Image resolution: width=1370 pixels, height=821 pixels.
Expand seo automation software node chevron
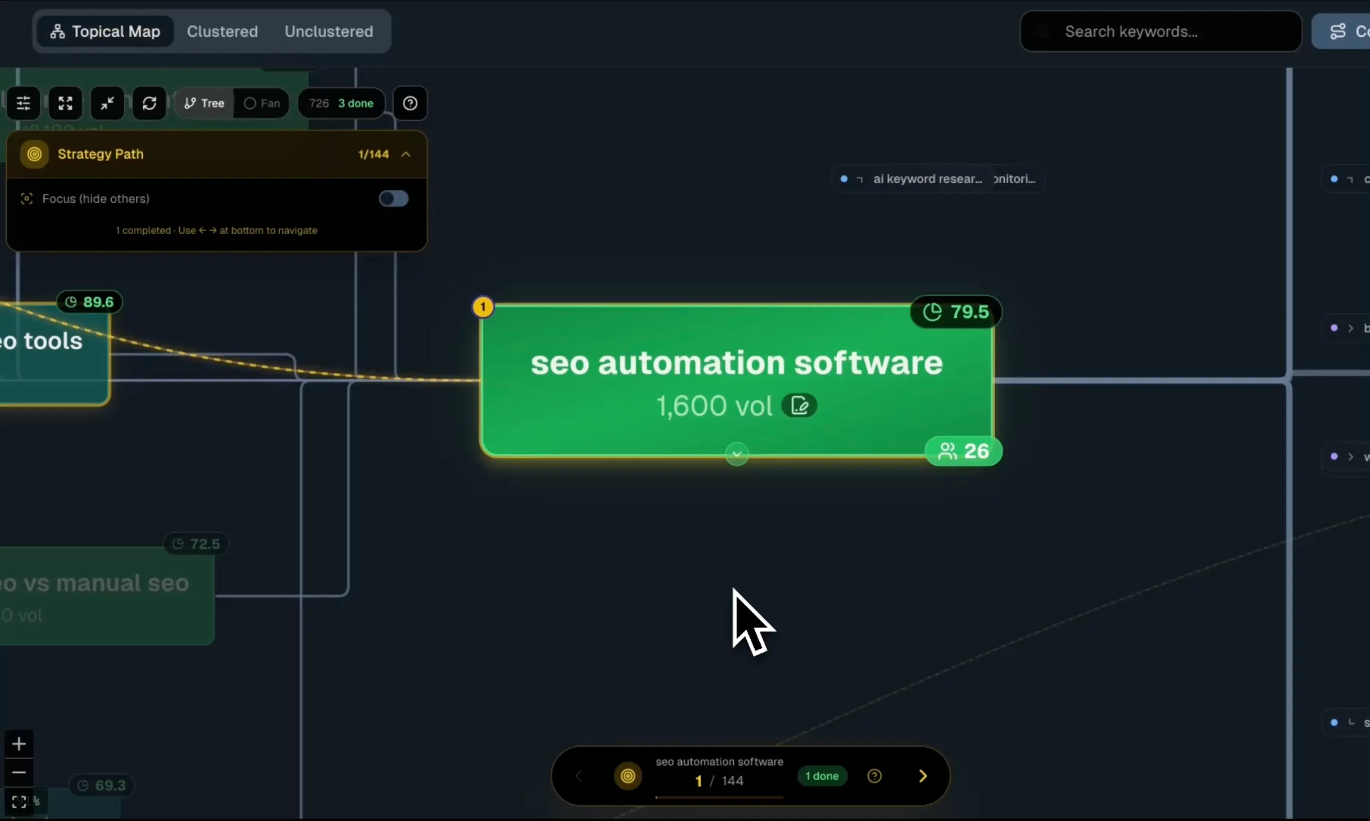click(736, 454)
